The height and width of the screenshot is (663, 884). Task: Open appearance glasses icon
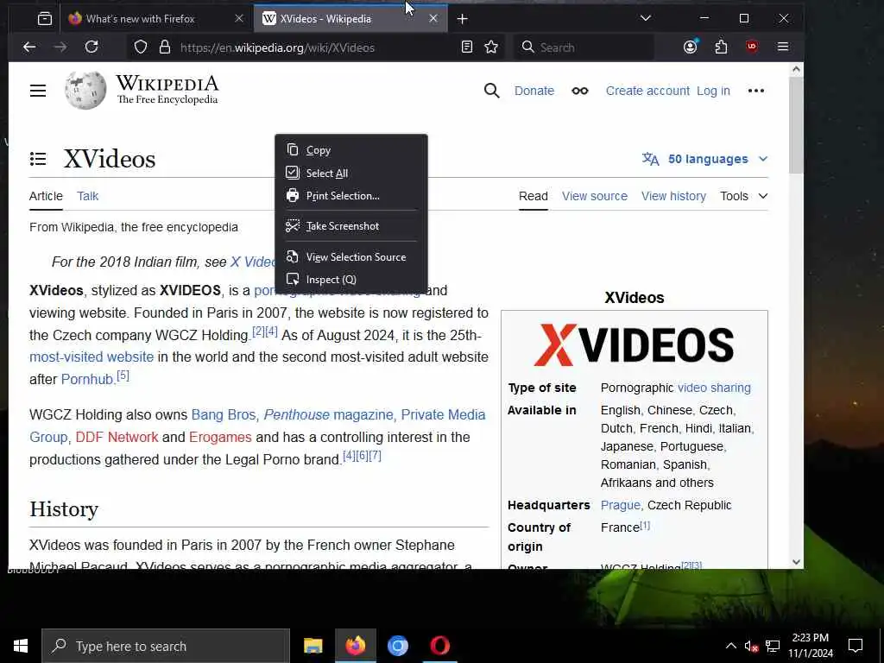[x=579, y=91]
